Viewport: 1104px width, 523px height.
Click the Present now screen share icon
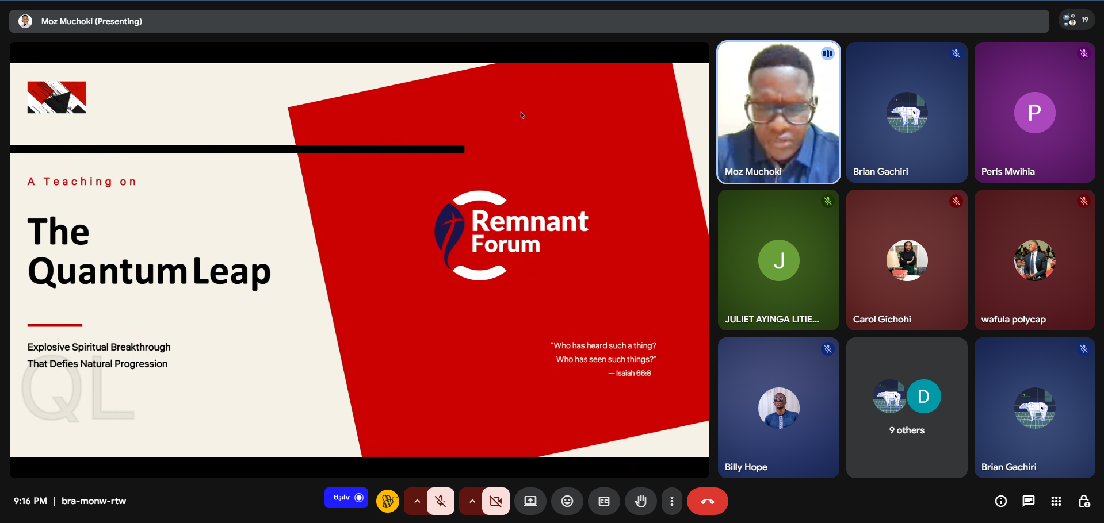[x=530, y=501]
